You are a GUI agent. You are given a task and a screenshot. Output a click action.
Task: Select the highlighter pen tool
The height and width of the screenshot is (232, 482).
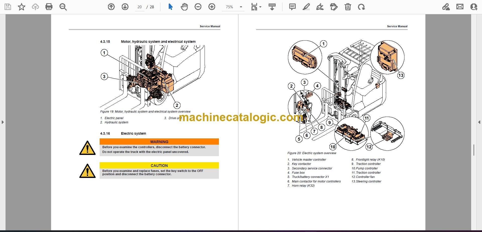pyautogui.click(x=306, y=7)
